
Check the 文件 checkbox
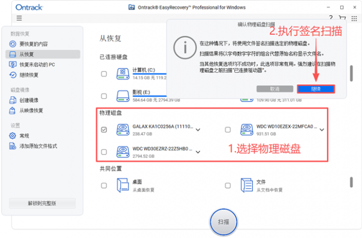pos(228,185)
